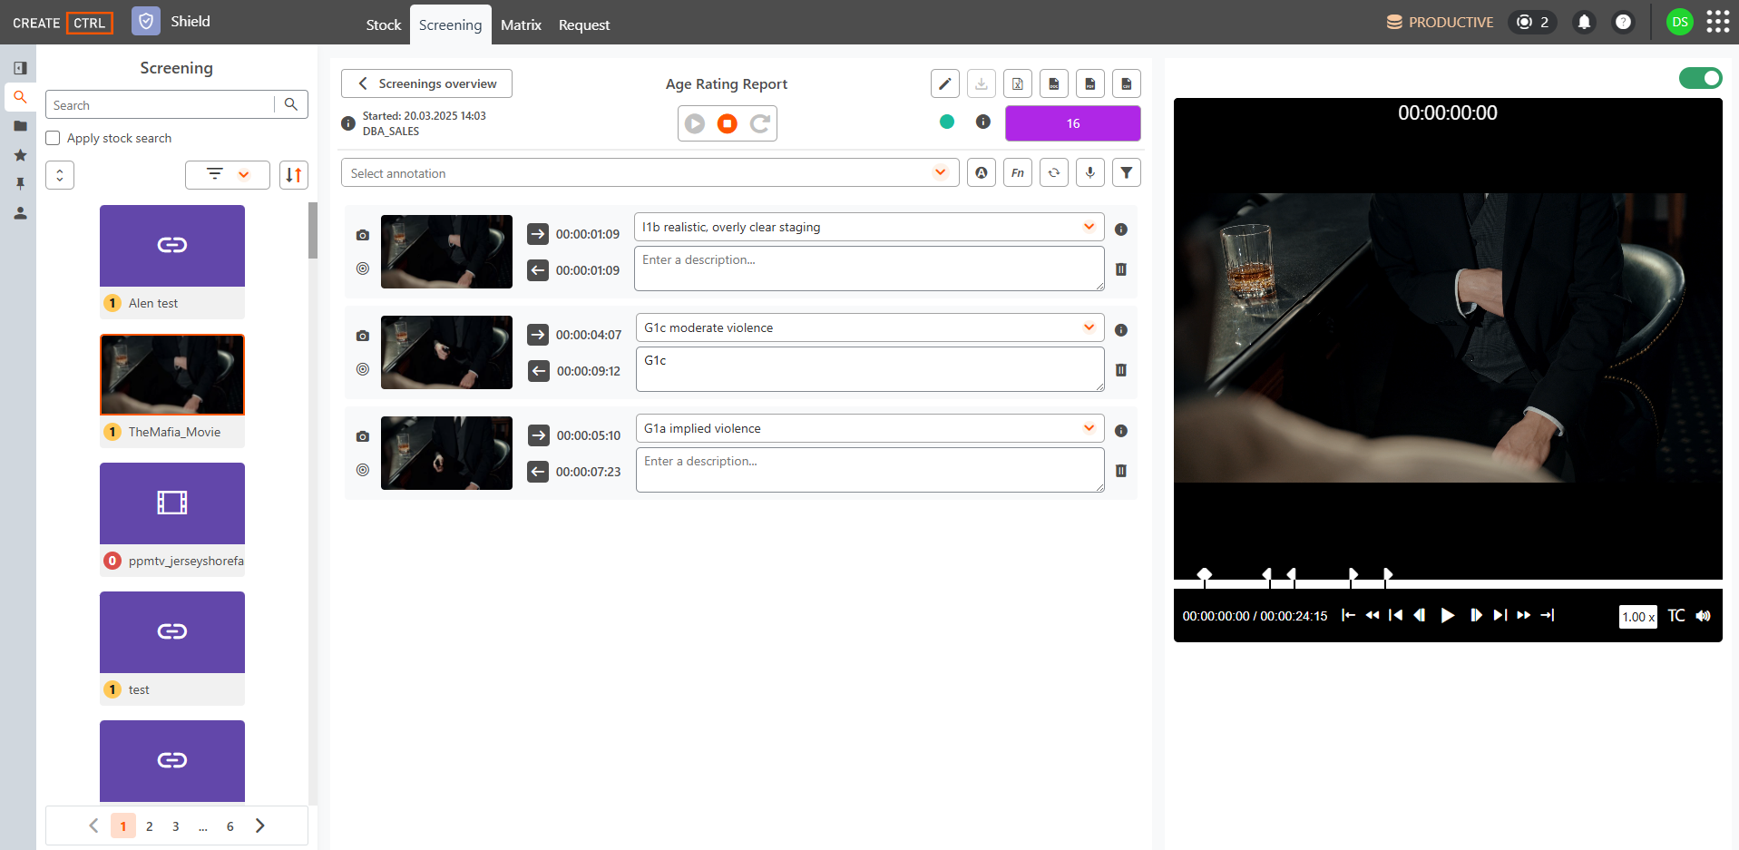Image resolution: width=1739 pixels, height=850 pixels.
Task: Go to next page of screenings
Action: 260,826
